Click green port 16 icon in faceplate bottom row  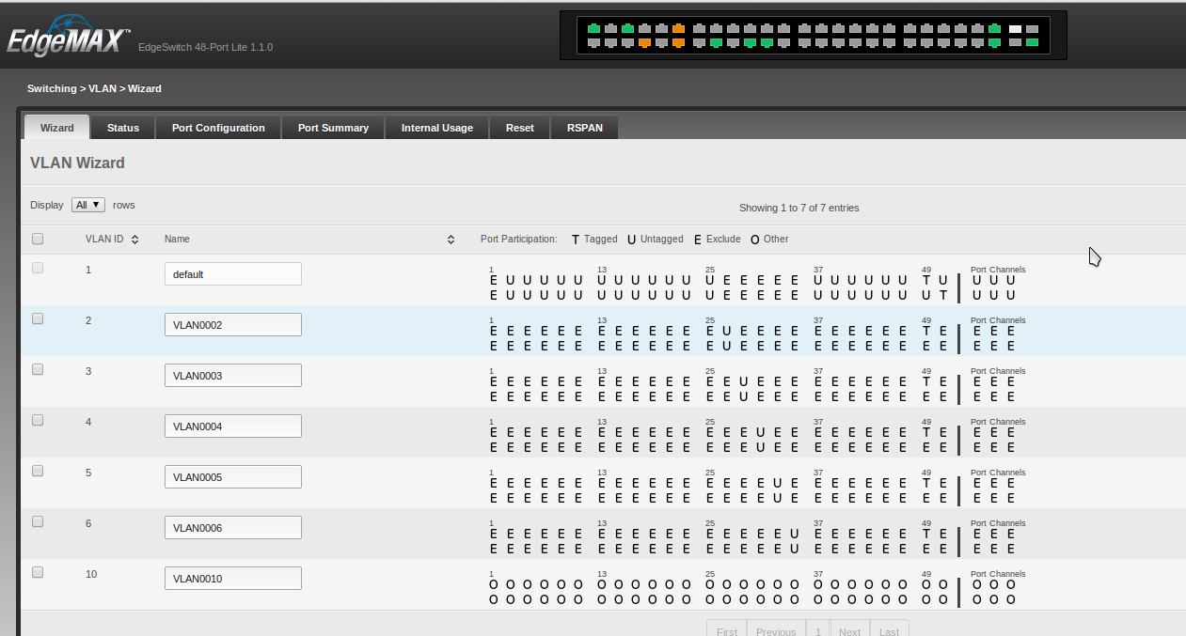tap(716, 42)
